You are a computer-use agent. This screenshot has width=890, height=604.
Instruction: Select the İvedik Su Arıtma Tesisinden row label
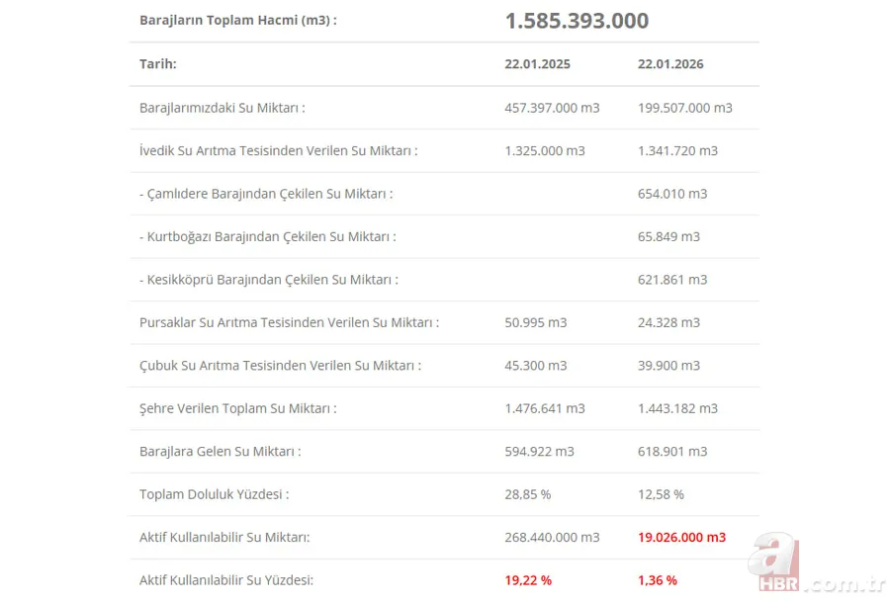point(278,151)
